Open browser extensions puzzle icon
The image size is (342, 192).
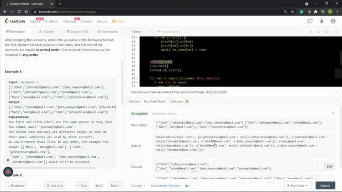click(316, 12)
